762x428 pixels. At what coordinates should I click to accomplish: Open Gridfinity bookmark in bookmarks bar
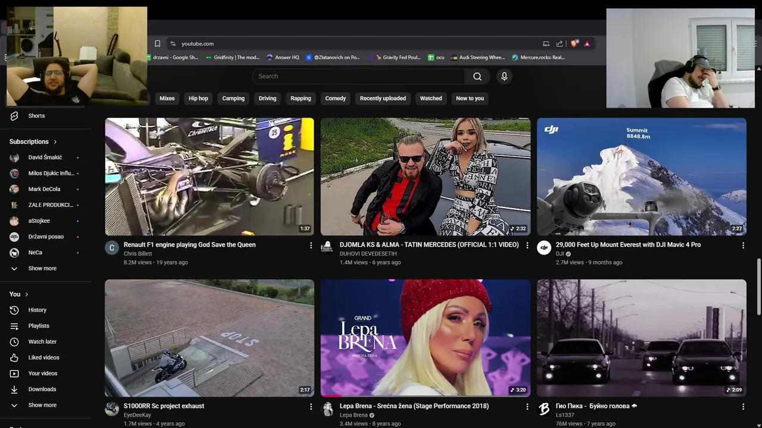[x=233, y=58]
